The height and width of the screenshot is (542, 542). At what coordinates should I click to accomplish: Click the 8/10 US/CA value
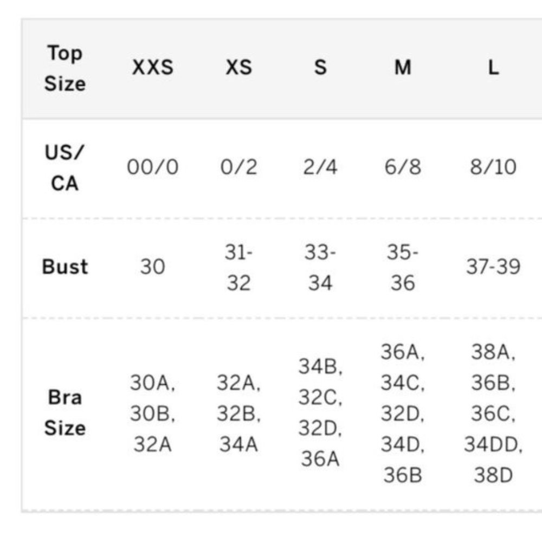[493, 167]
